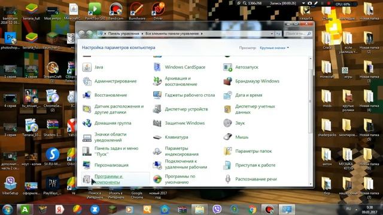The width and height of the screenshot is (383, 215).
Task: Open the green A icon in the taskbar
Action: coord(25,210)
